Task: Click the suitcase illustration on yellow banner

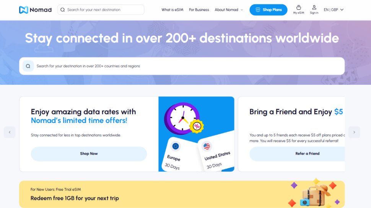Action: click(x=314, y=194)
